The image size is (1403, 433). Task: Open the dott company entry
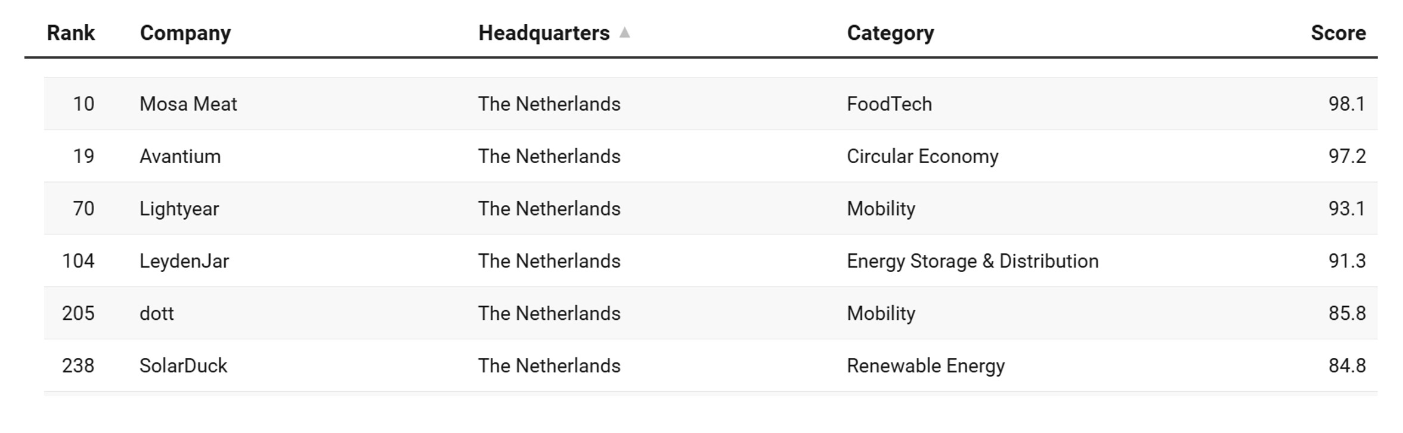[156, 313]
